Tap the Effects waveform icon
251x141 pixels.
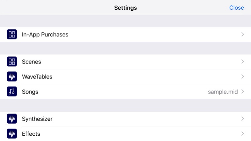tap(12, 134)
